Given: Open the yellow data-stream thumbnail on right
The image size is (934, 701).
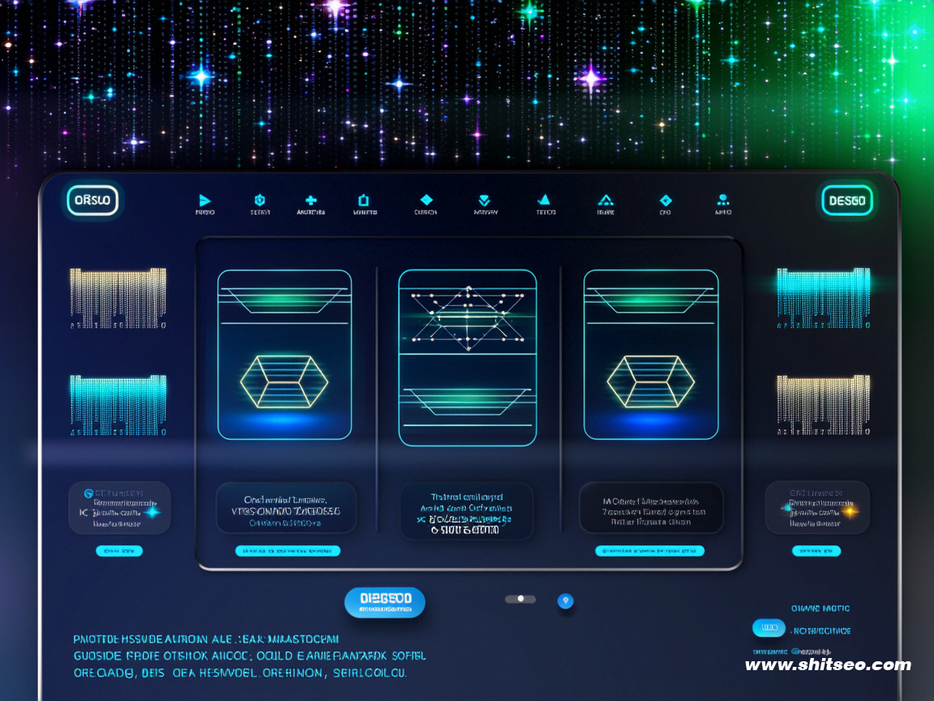Looking at the screenshot, I should (824, 405).
